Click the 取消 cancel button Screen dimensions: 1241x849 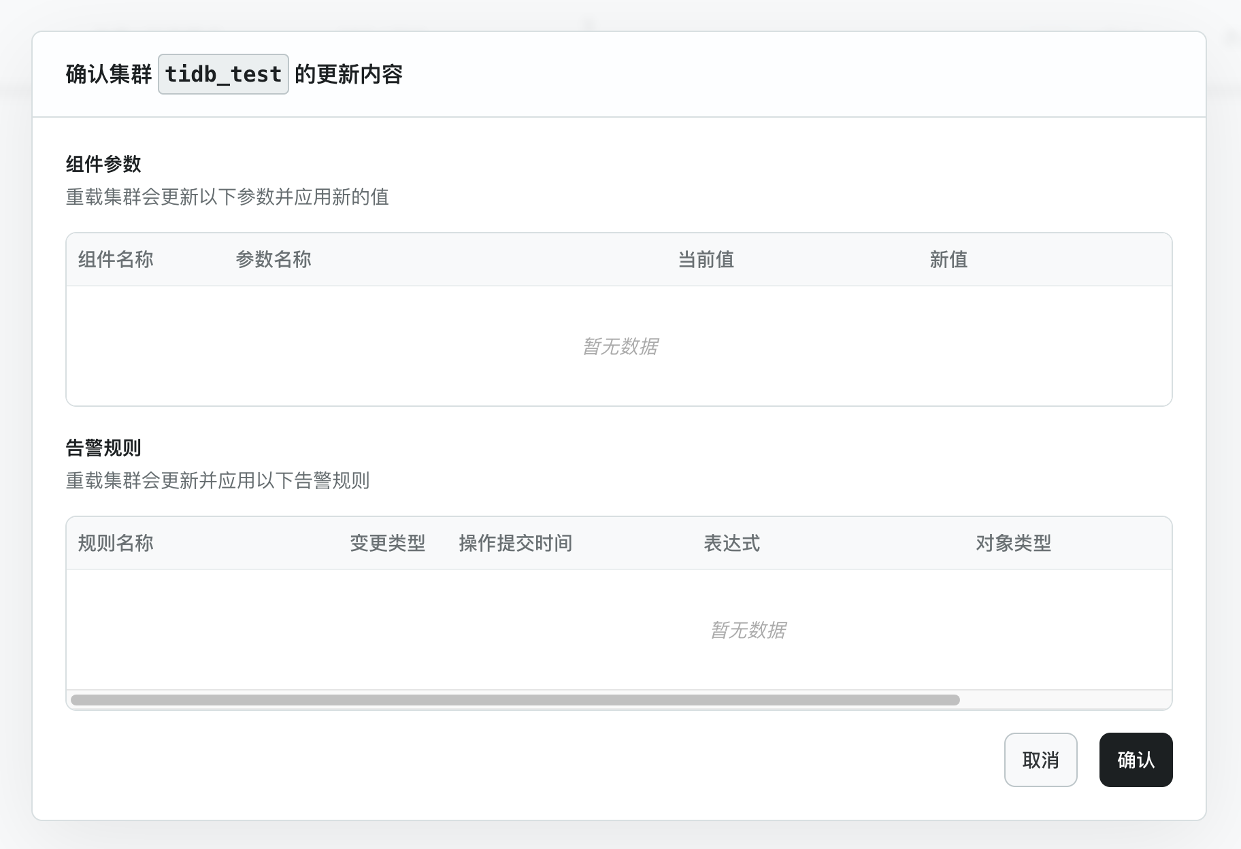[1041, 760]
